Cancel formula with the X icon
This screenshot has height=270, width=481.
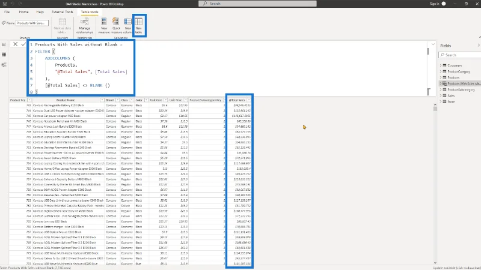point(15,44)
